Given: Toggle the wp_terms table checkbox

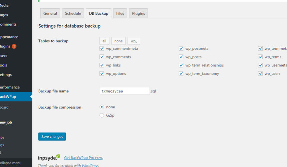Looking at the screenshot, I should 260,57.
